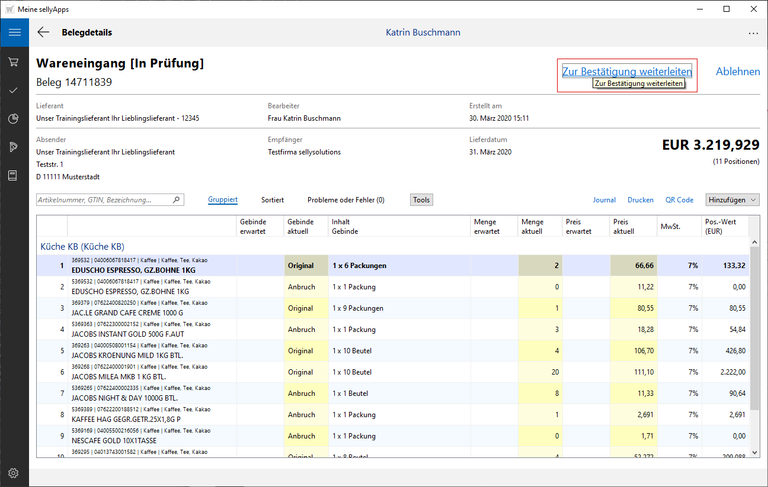The image size is (768, 487).
Task: Expand the Hinzufügen dropdown
Action: click(x=732, y=200)
